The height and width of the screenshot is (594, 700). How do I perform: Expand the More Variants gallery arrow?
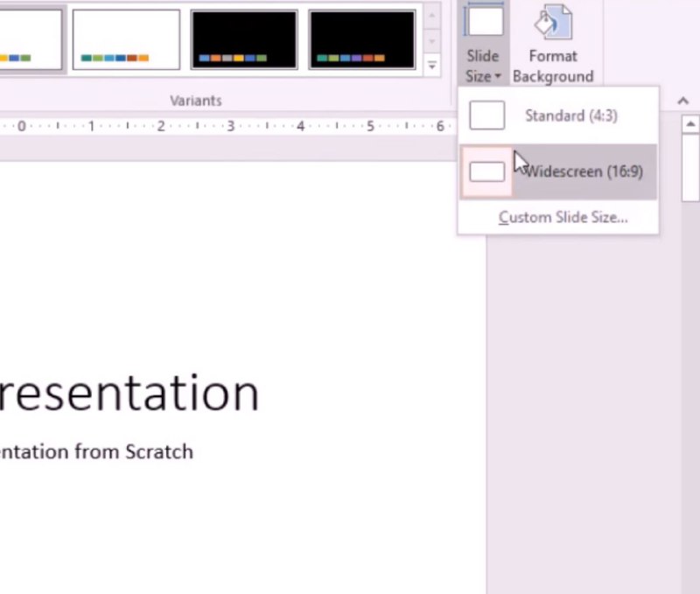[432, 66]
